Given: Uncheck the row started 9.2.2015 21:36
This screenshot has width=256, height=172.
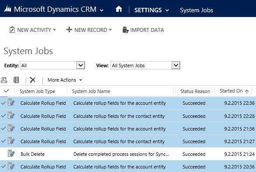Looking at the screenshot, I should (x=3, y=129).
